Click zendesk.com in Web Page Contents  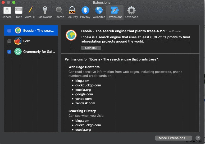(x=85, y=103)
